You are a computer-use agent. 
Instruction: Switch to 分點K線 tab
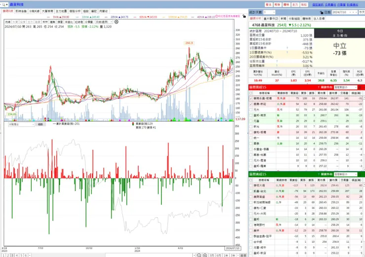[x=35, y=11]
